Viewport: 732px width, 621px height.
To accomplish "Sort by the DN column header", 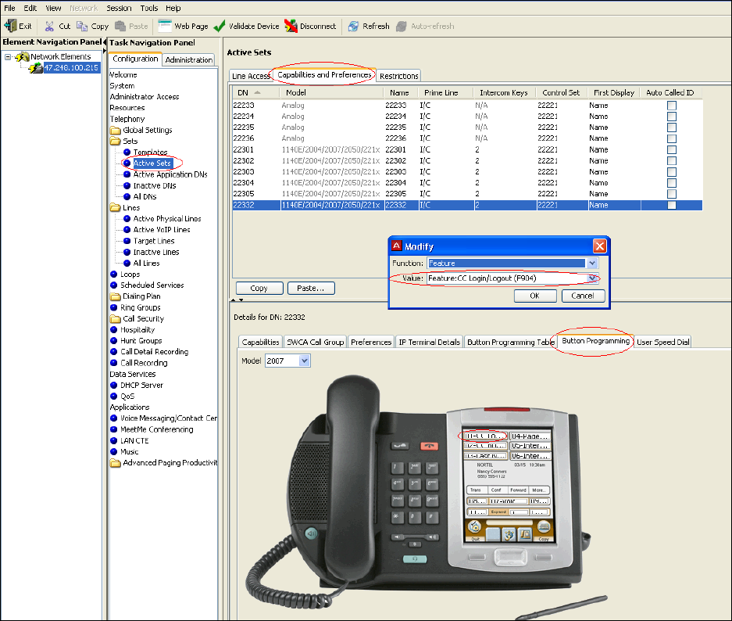I will click(255, 92).
